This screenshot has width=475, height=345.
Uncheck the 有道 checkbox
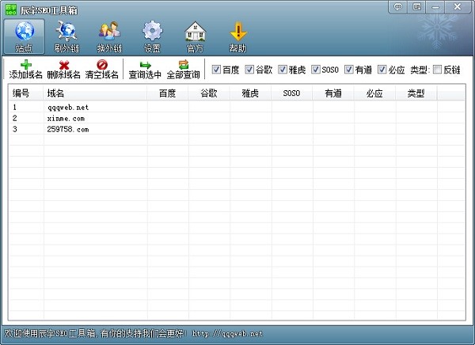point(349,70)
